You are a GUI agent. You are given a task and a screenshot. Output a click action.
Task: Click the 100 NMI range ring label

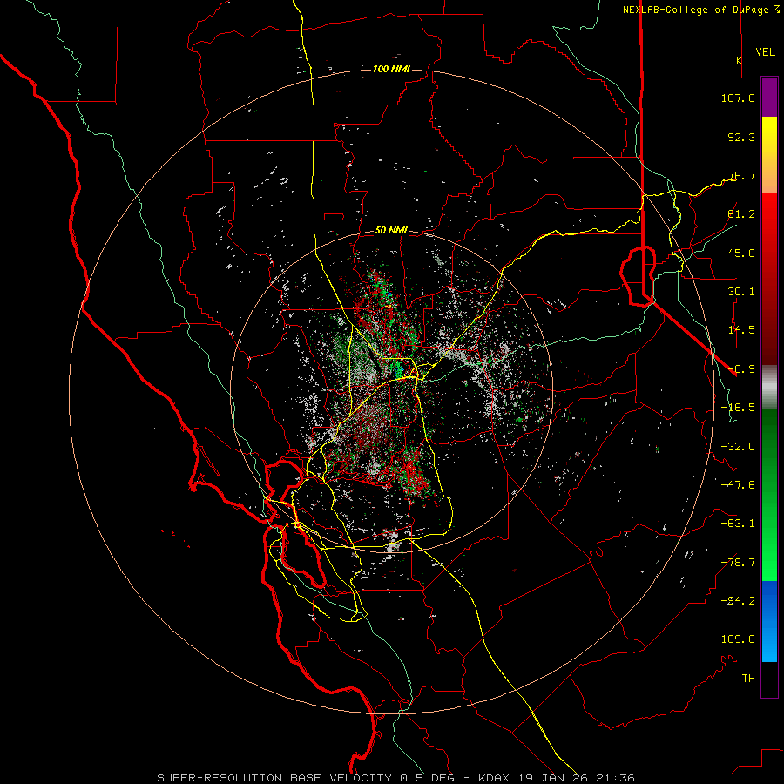(391, 69)
